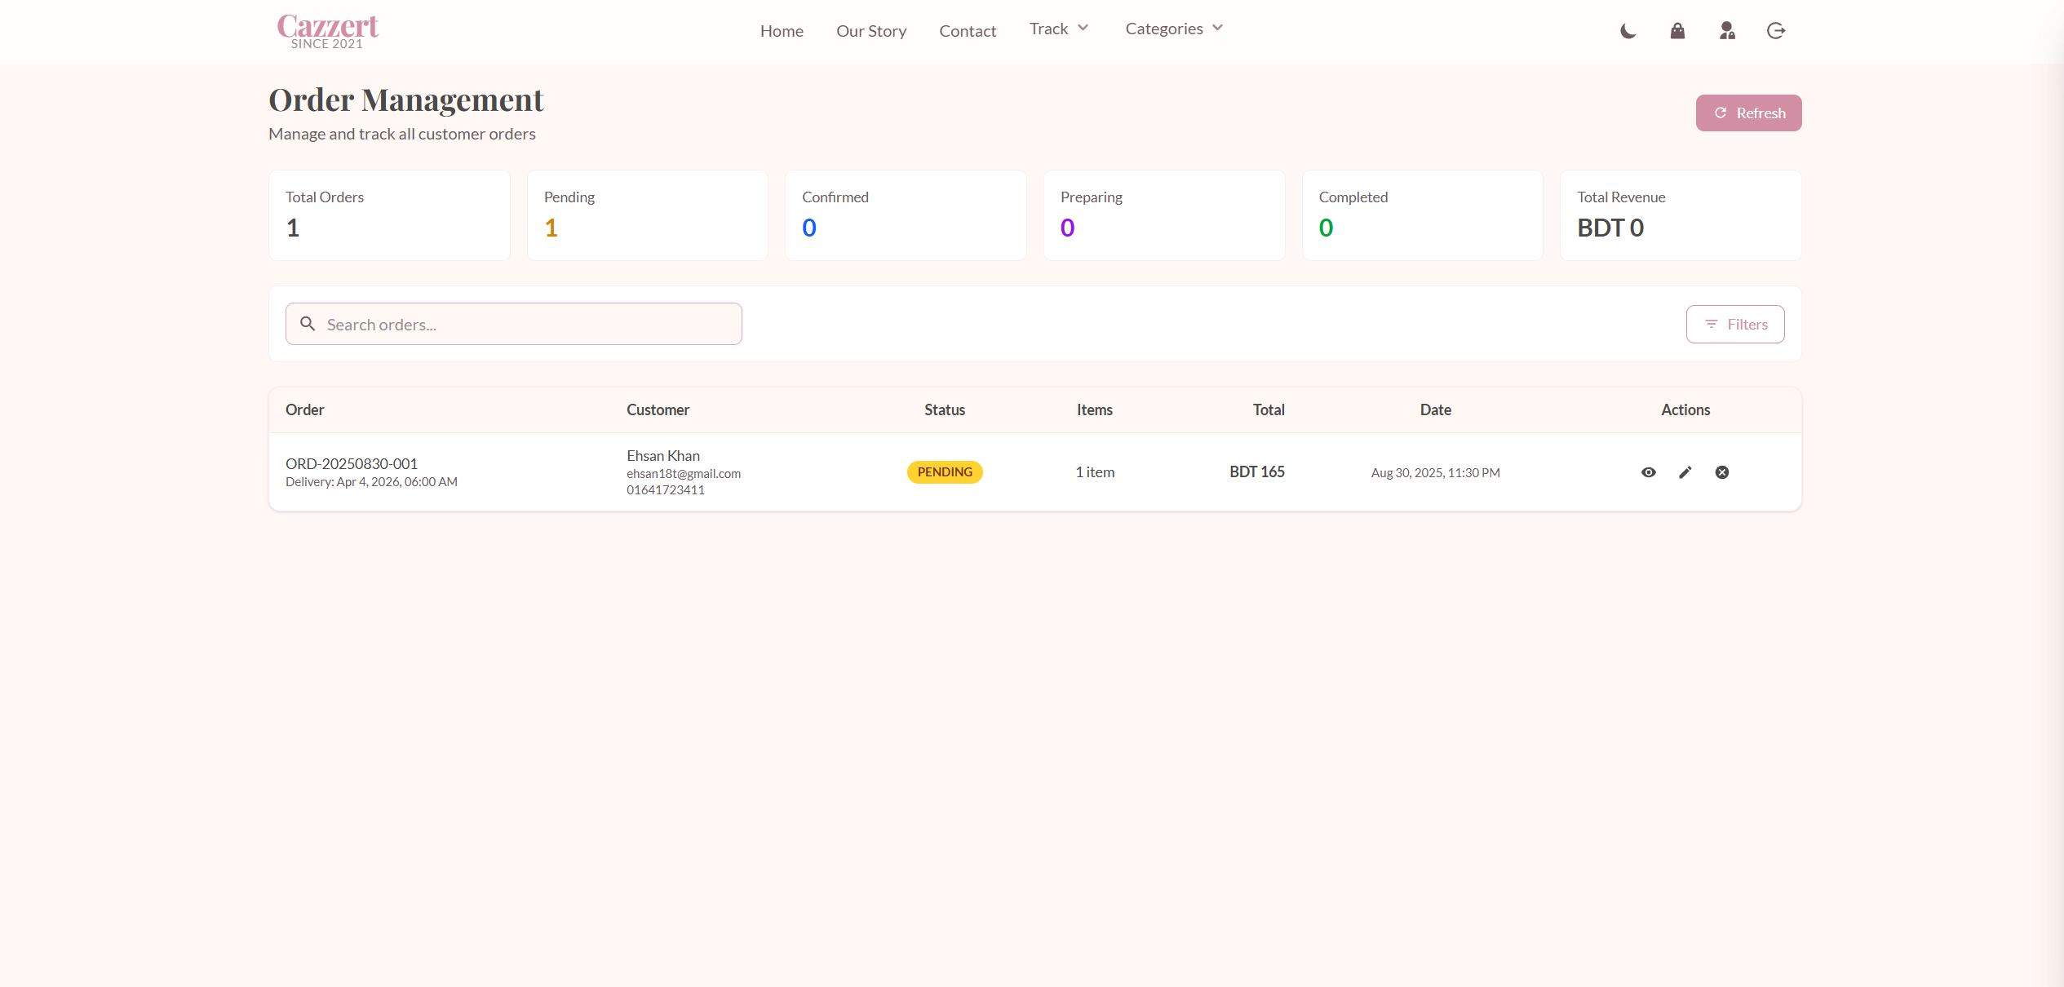Click the magnifier icon in the search bar
Viewport: 2064px width, 987px height.
point(308,324)
